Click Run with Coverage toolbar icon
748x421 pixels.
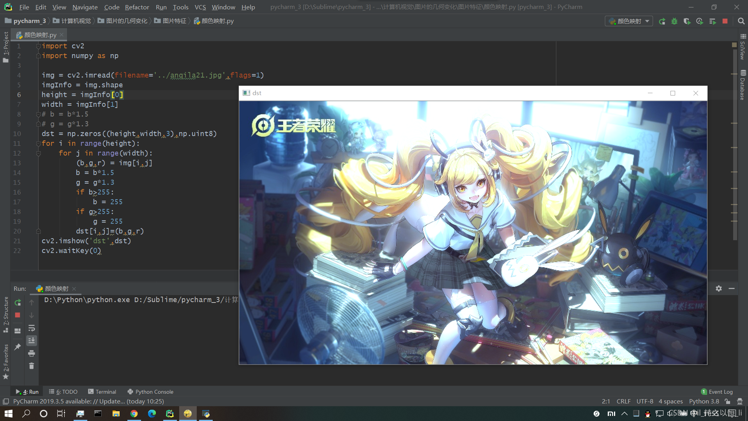coord(687,21)
